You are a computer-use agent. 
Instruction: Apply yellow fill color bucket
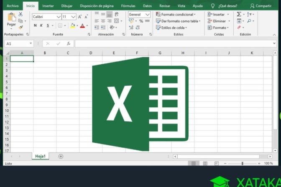point(73,25)
